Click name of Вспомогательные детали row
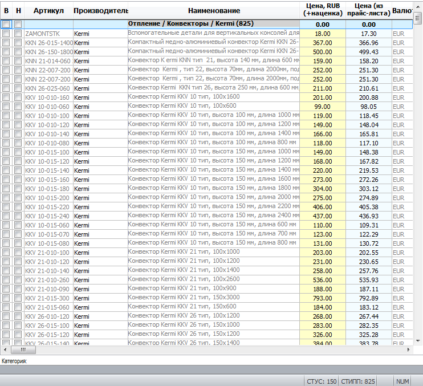Screen dimensions: 423x386 pos(214,33)
